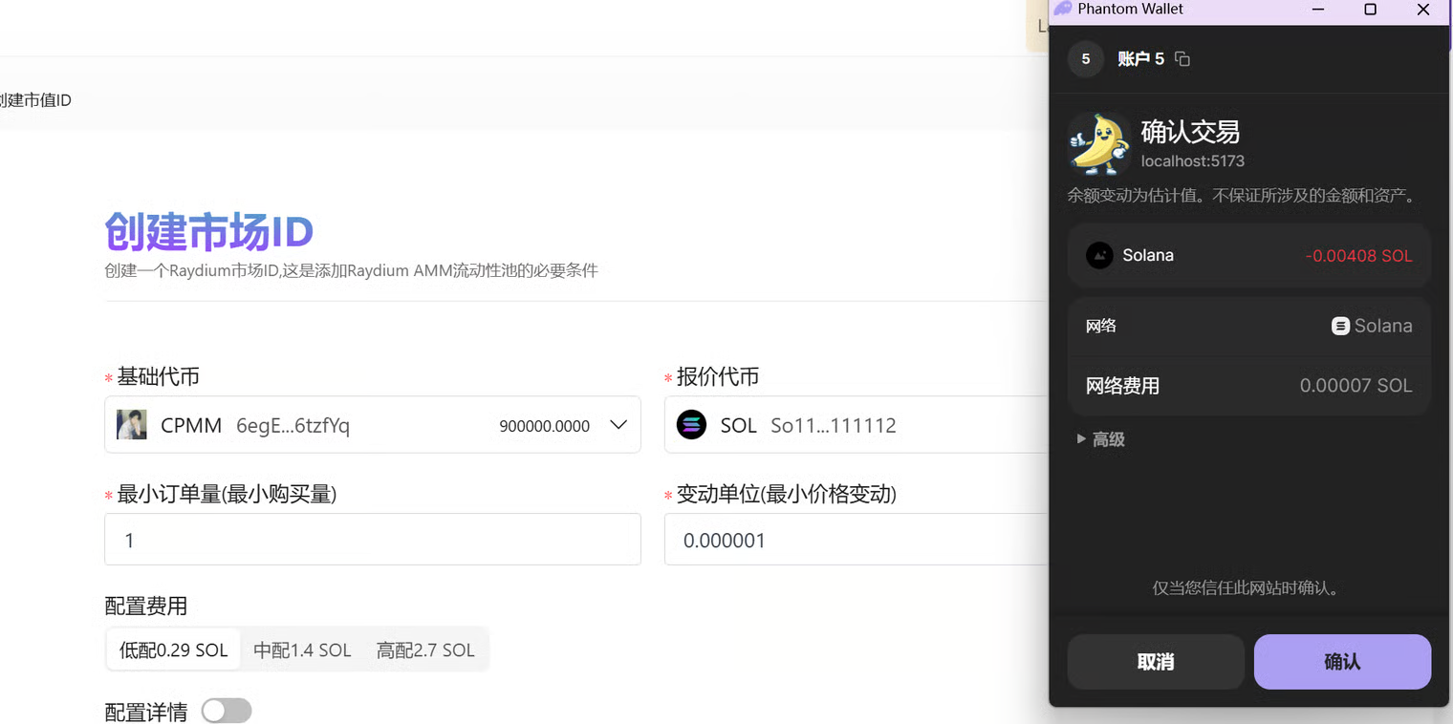Toggle the 配置详情 switch
1453x724 pixels.
(227, 711)
